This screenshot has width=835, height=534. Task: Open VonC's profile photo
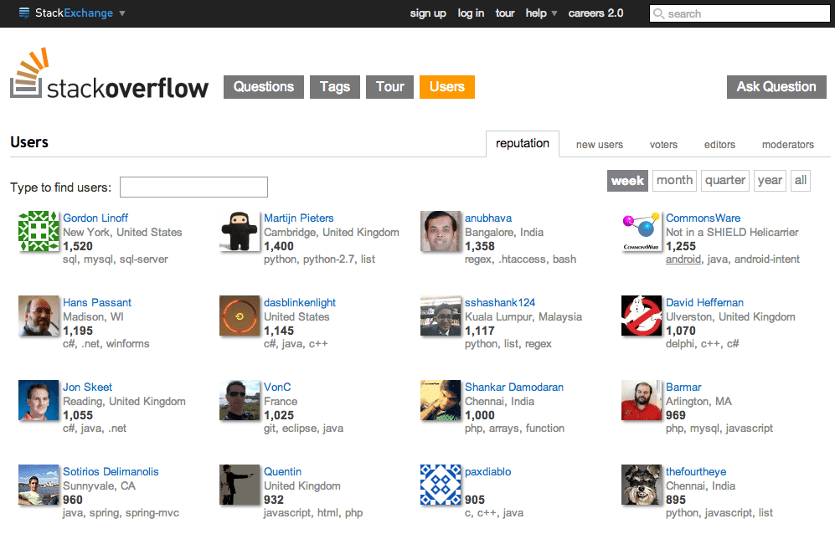click(240, 400)
